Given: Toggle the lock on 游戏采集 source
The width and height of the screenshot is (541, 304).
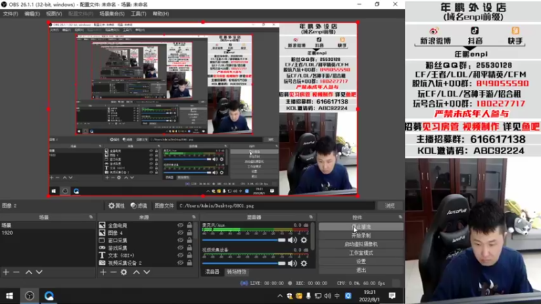Looking at the screenshot, I should (x=189, y=248).
